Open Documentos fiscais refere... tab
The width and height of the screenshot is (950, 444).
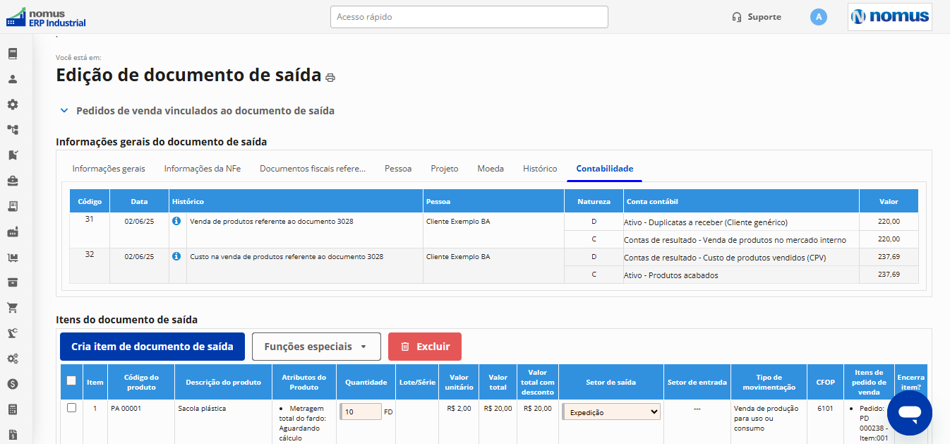(313, 169)
